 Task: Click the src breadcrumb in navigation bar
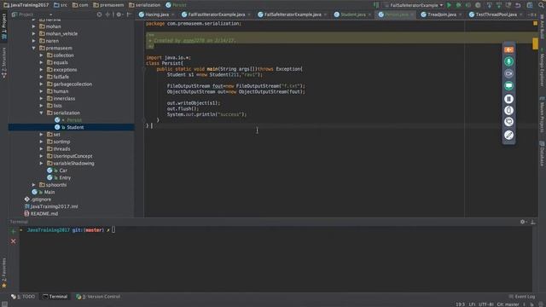pos(61,5)
